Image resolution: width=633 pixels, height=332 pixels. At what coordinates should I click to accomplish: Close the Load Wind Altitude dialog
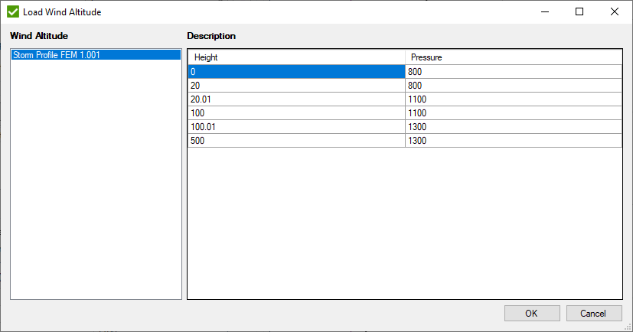coord(615,12)
